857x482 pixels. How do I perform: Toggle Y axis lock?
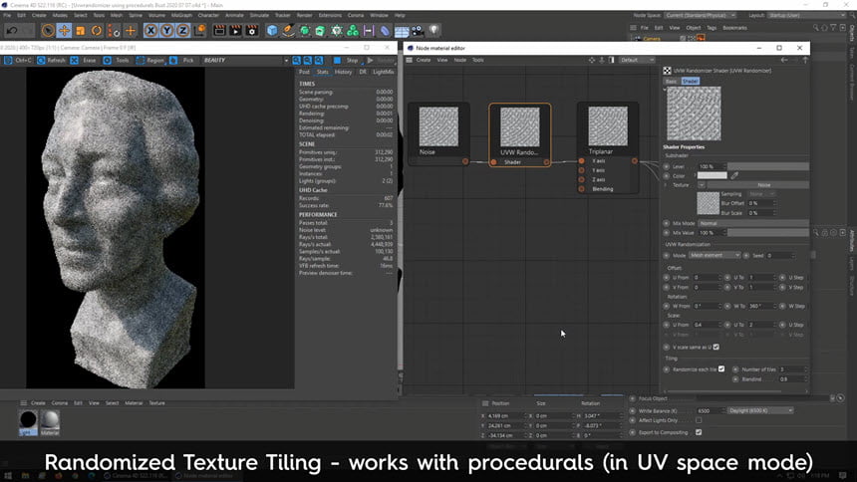[x=166, y=31]
